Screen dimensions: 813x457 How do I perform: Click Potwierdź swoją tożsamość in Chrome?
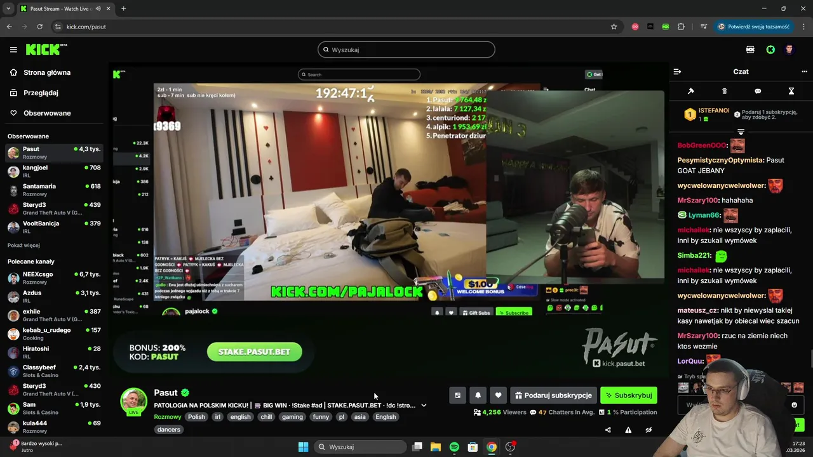coord(754,27)
